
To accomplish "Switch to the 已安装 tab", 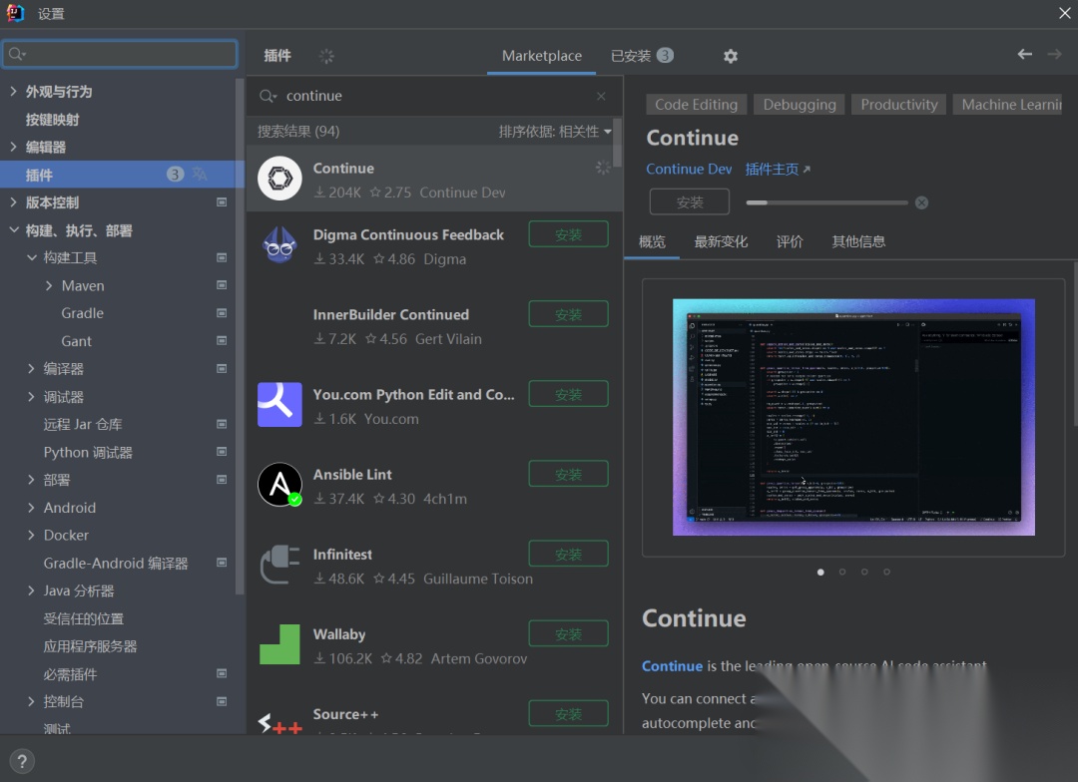I will pyautogui.click(x=642, y=56).
